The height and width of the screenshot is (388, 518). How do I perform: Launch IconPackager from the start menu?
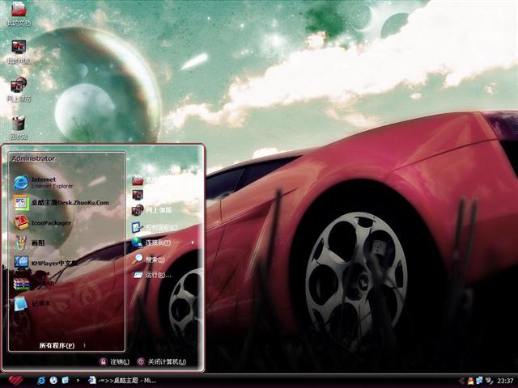click(49, 222)
